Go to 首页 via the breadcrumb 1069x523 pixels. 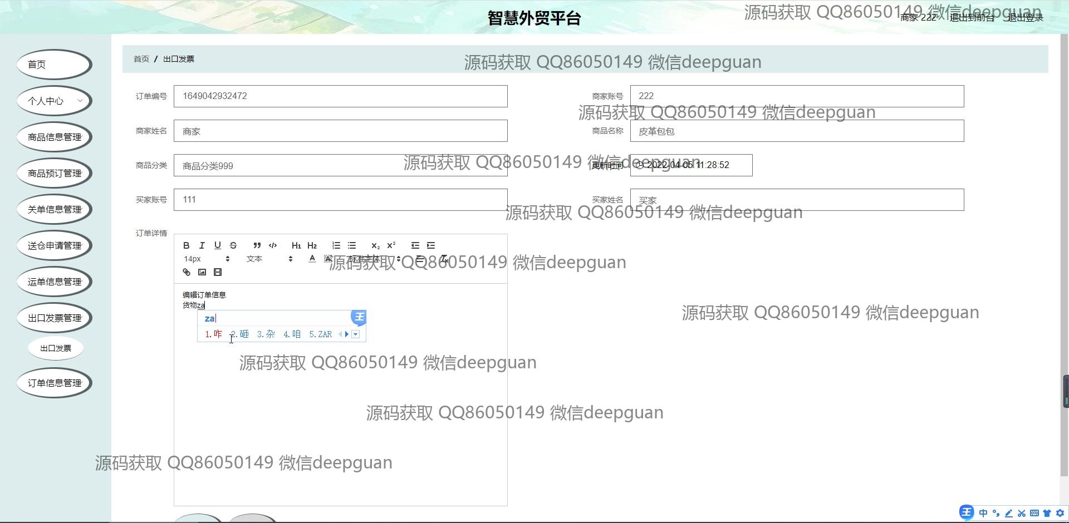click(x=141, y=59)
